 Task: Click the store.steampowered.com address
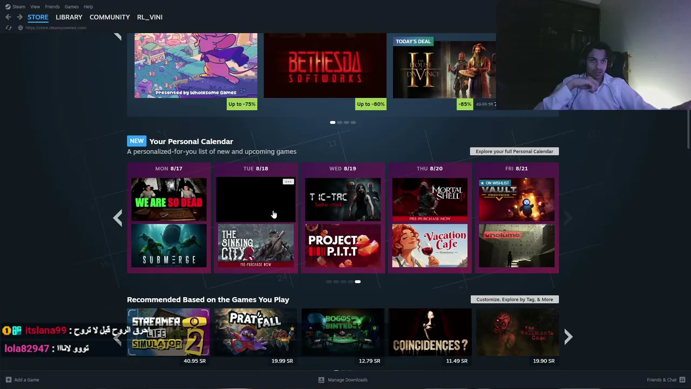click(56, 28)
